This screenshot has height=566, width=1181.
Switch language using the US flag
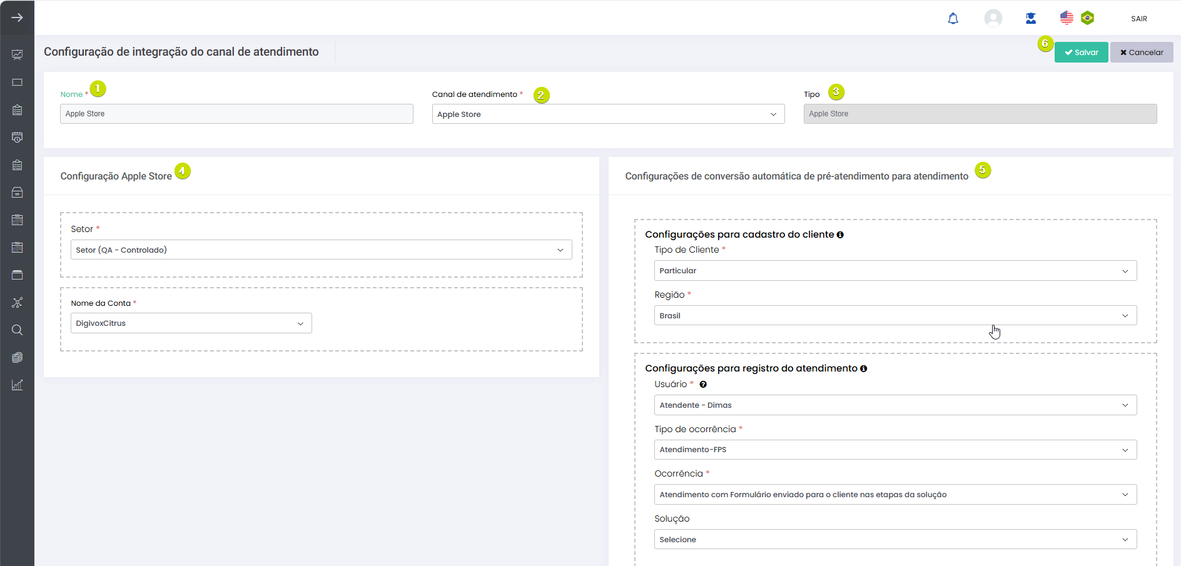[x=1067, y=18]
